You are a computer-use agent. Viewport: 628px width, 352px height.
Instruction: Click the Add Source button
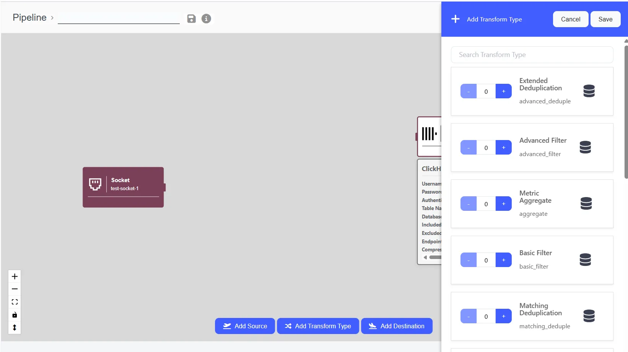tap(245, 326)
